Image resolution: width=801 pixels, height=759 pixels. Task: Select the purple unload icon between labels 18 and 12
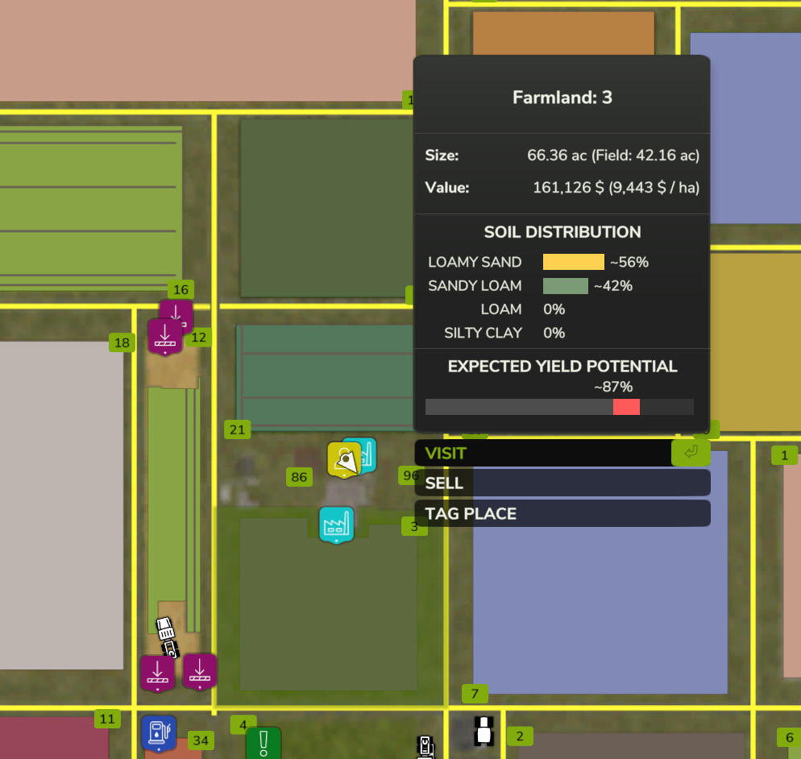165,337
